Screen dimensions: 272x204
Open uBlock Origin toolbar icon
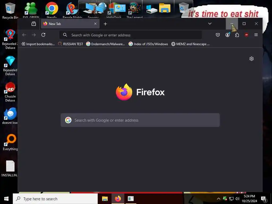pyautogui.click(x=246, y=35)
